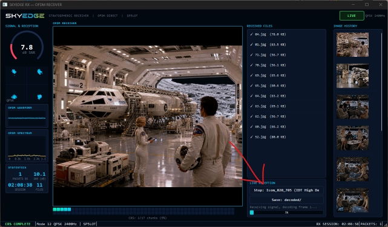
Task: Click the 10.1 SNR (dB) statistic
Action: (x=39, y=176)
